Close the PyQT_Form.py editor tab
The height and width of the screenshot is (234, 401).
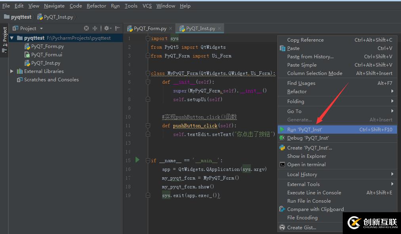click(x=170, y=29)
